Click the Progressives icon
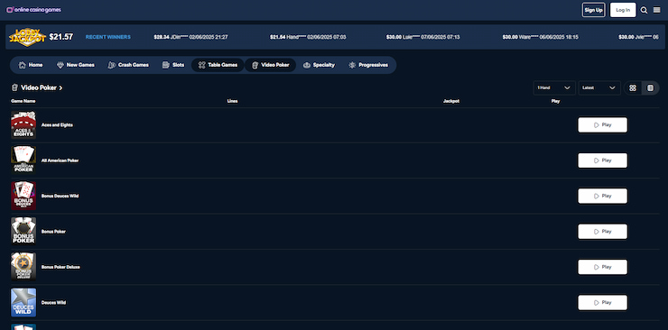Screen dimensions: 668x330 click(352, 65)
